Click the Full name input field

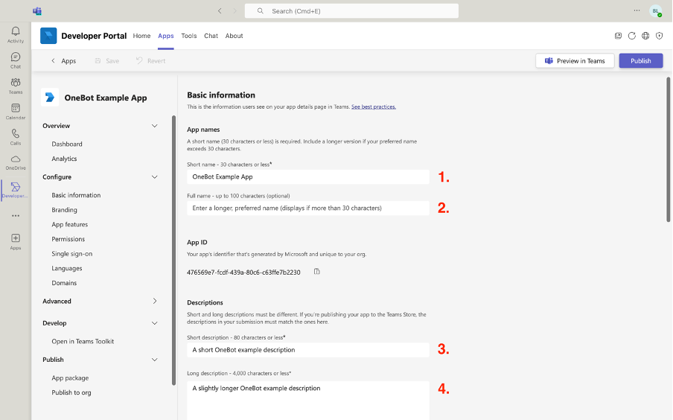(x=308, y=209)
